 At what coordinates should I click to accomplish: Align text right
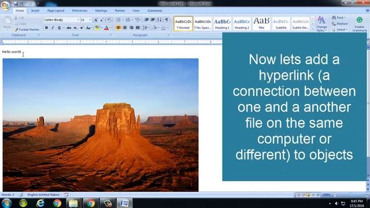click(x=131, y=28)
